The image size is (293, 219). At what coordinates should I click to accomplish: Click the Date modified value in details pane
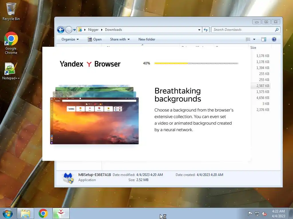click(x=149, y=175)
